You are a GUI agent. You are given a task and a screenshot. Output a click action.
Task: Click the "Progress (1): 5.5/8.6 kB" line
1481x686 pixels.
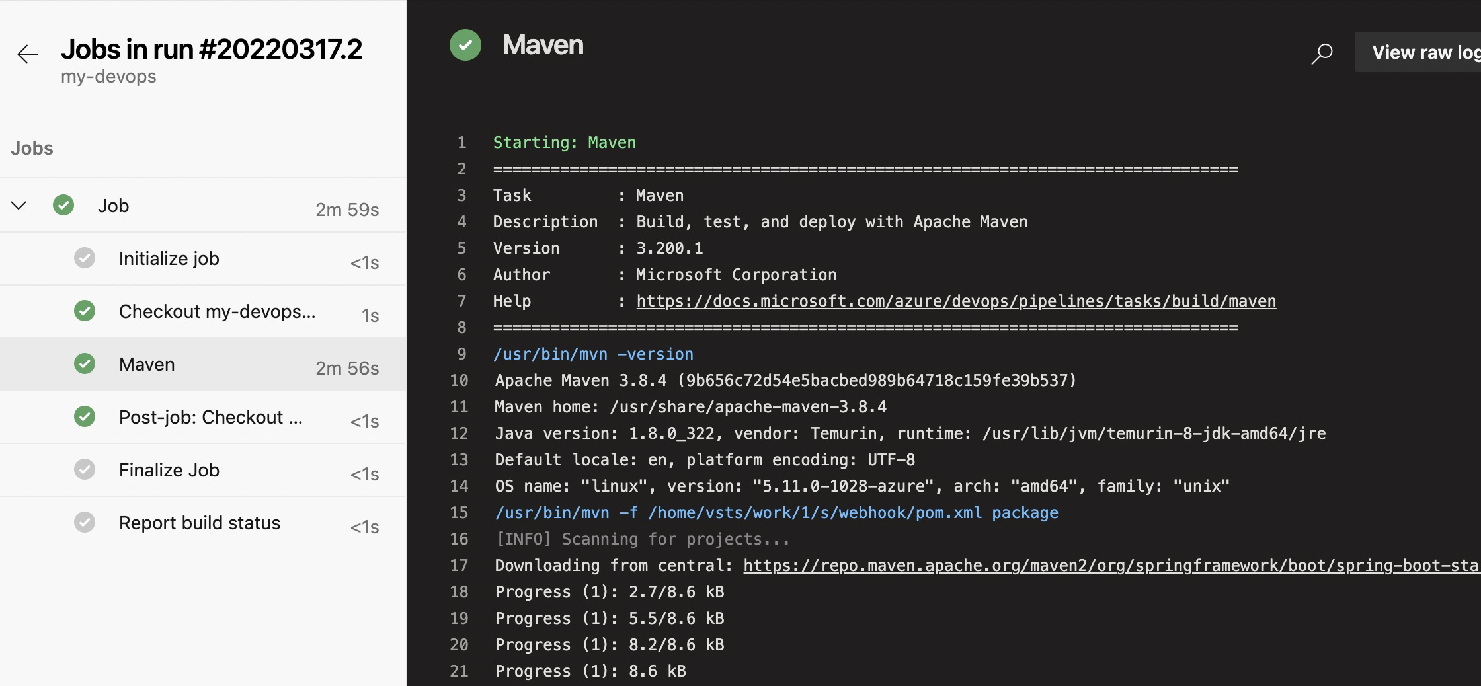[x=610, y=619]
